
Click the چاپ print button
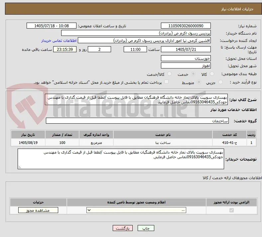146,228
